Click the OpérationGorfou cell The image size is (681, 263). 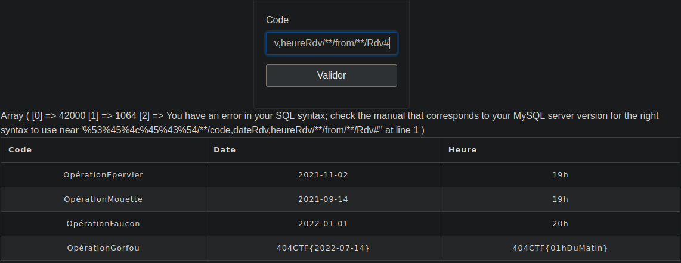click(103, 248)
